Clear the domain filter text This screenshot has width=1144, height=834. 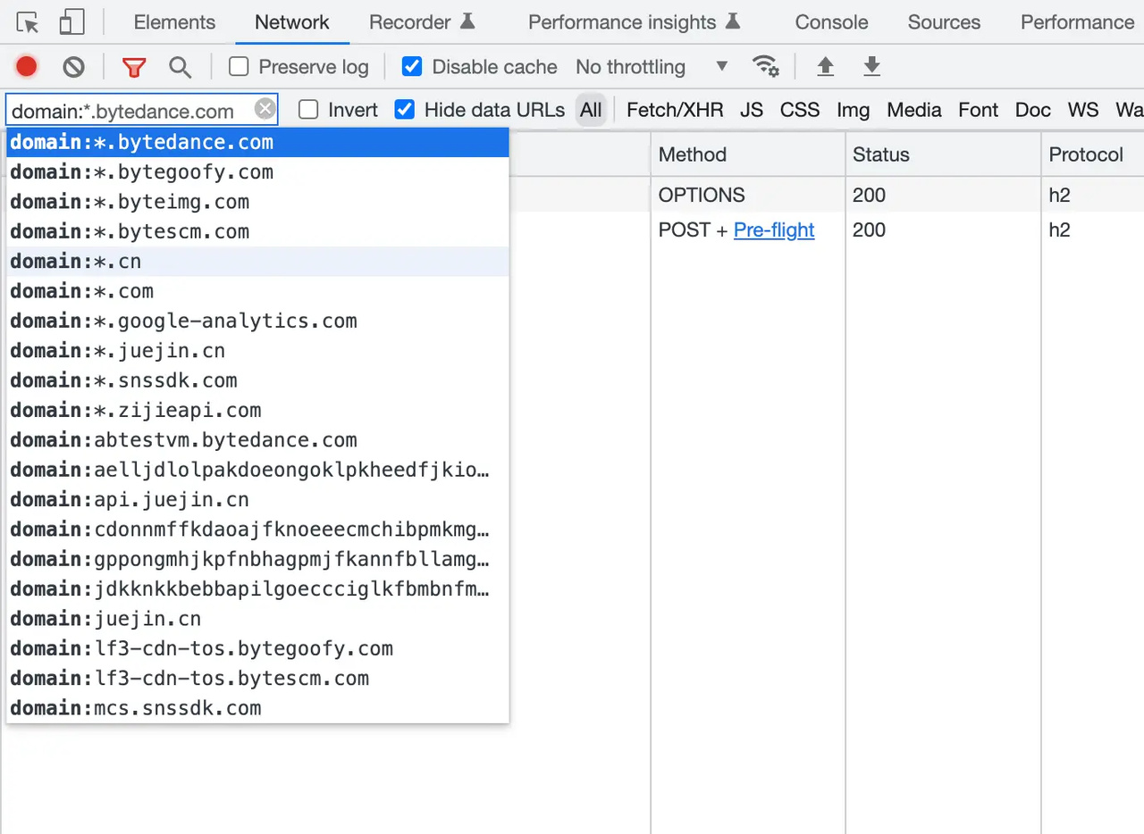click(265, 109)
